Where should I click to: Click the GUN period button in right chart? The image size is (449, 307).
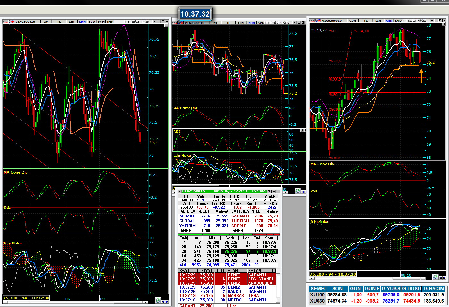pyautogui.click(x=352, y=21)
